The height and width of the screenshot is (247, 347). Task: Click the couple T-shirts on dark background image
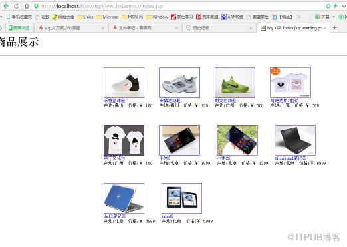[x=124, y=140]
